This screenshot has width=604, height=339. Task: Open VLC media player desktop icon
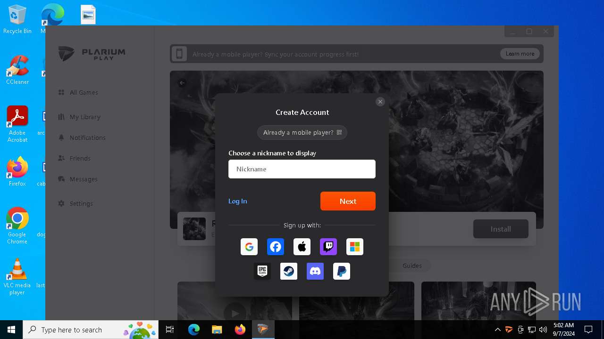click(x=17, y=277)
